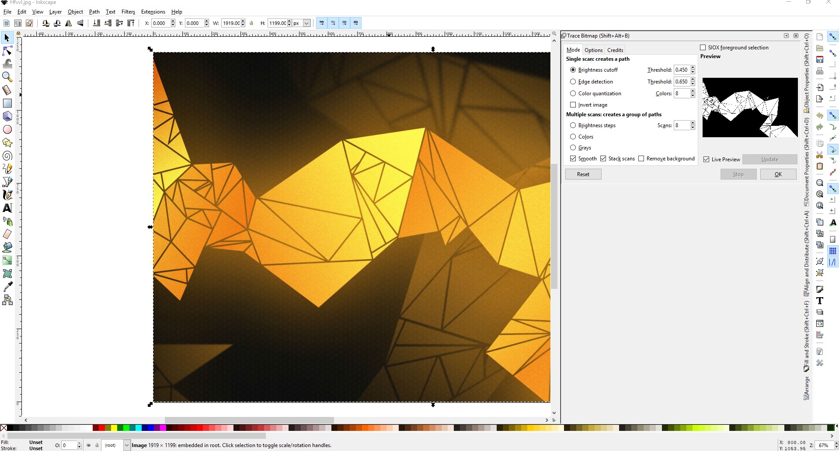
Task: Select the Eraser tool
Action: [x=7, y=234]
